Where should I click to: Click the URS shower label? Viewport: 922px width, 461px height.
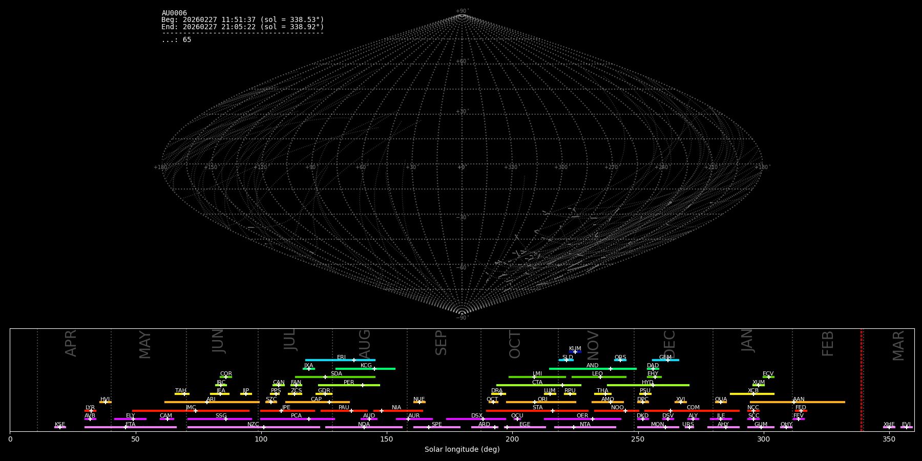pos(688,425)
